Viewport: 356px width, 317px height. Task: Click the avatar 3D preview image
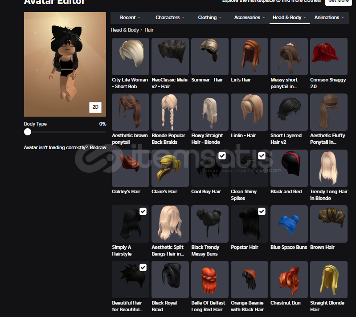65,64
